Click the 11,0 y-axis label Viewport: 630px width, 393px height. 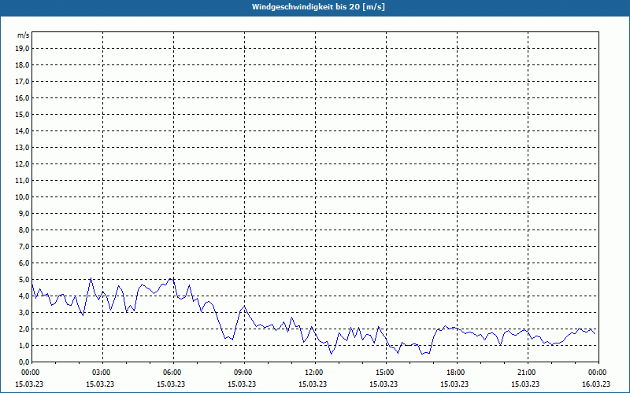point(22,181)
